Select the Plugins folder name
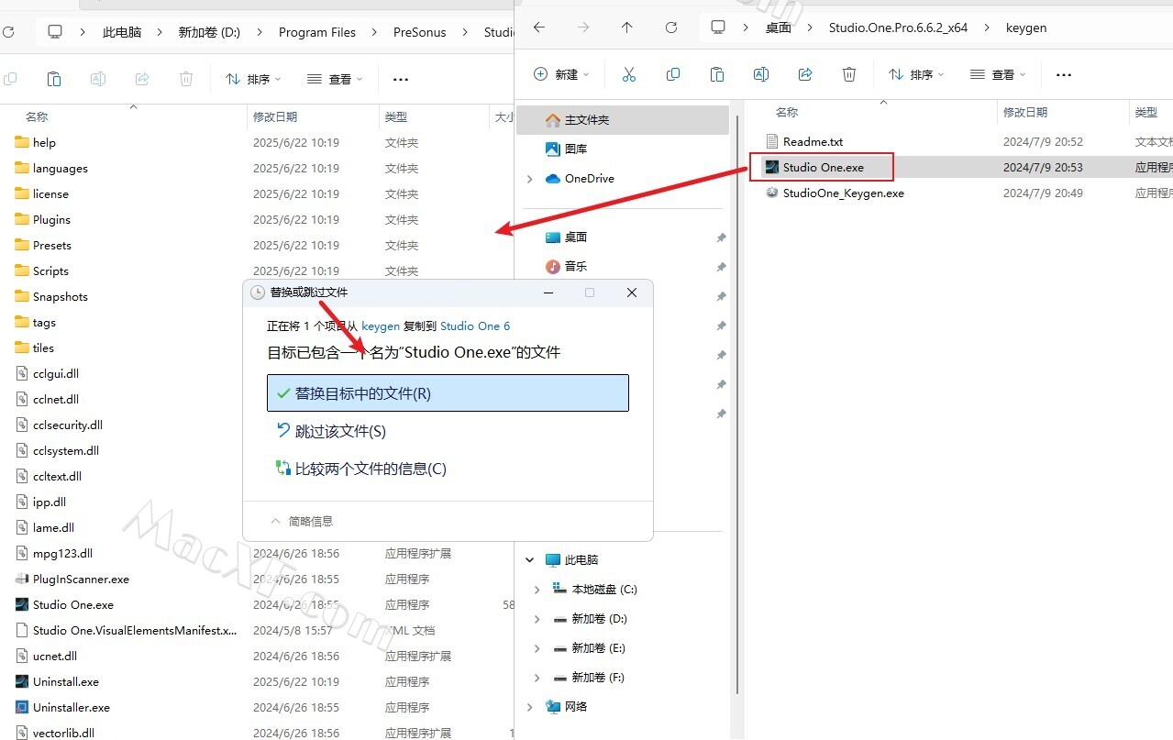This screenshot has width=1173, height=740. pyautogui.click(x=51, y=220)
